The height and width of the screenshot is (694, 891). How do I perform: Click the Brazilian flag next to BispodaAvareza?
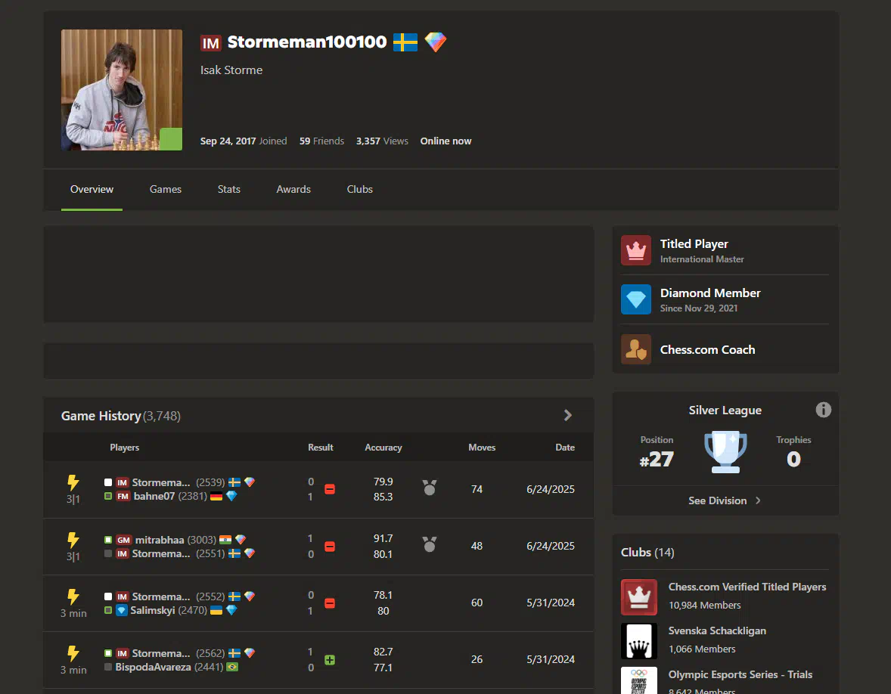(232, 667)
